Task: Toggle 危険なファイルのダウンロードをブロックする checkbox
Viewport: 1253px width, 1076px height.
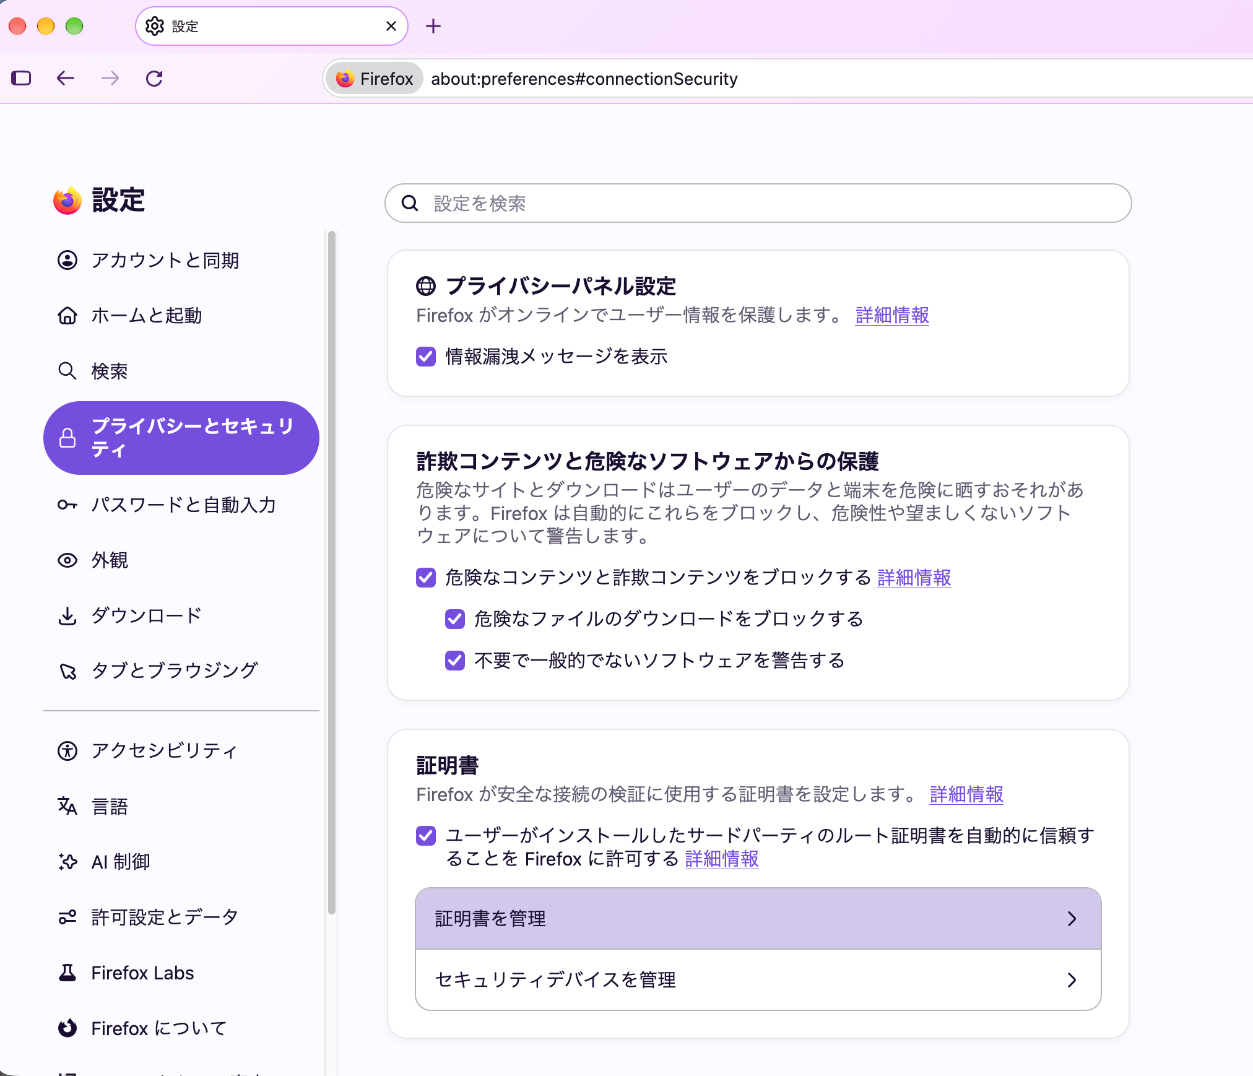Action: [455, 619]
